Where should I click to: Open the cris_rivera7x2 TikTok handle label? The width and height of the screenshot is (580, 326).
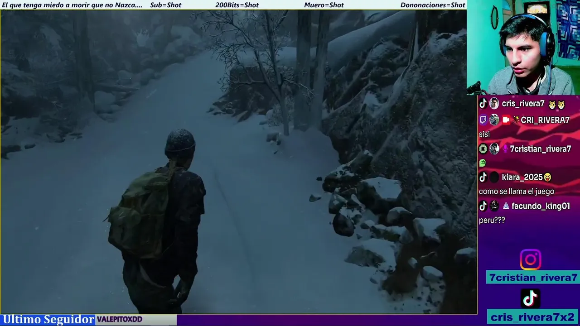[x=533, y=317]
